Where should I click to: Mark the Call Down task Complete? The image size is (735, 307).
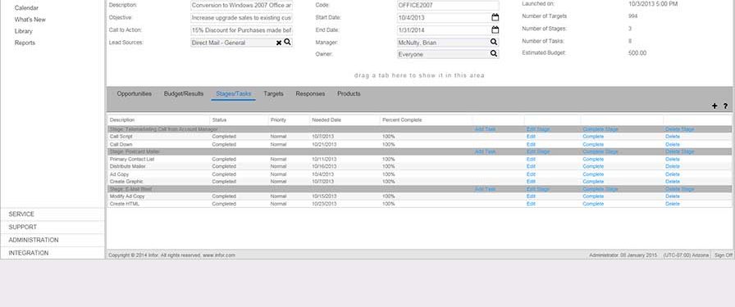click(593, 145)
